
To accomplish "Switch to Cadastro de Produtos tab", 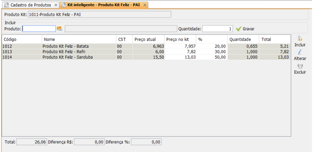I will pyautogui.click(x=30, y=5).
